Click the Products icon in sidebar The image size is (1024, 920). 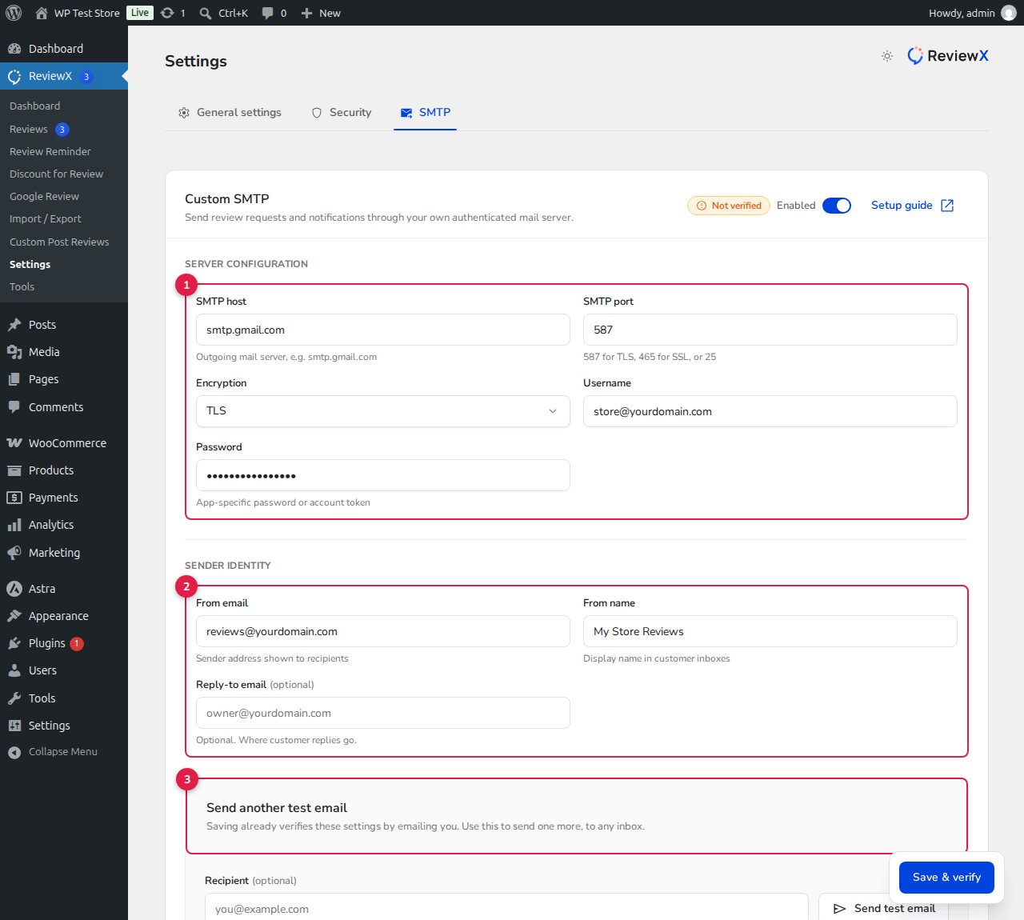point(14,470)
